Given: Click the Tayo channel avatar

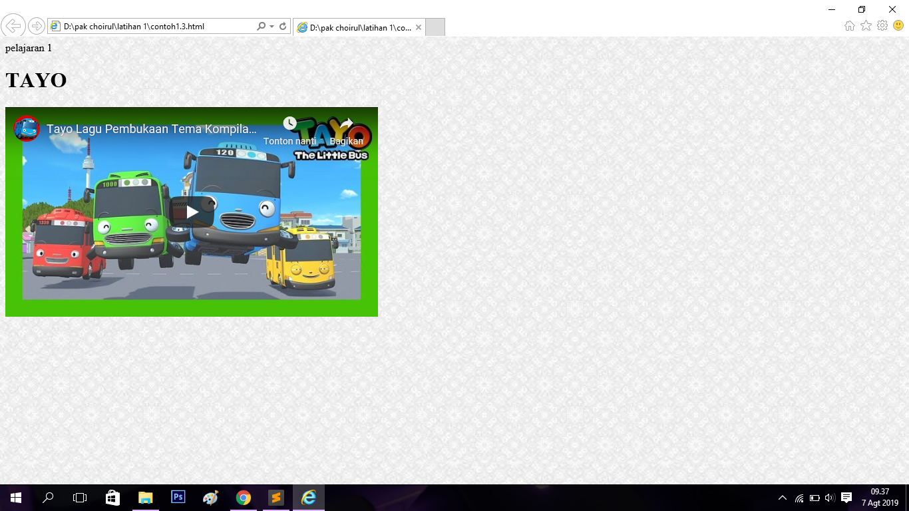Looking at the screenshot, I should (x=27, y=128).
